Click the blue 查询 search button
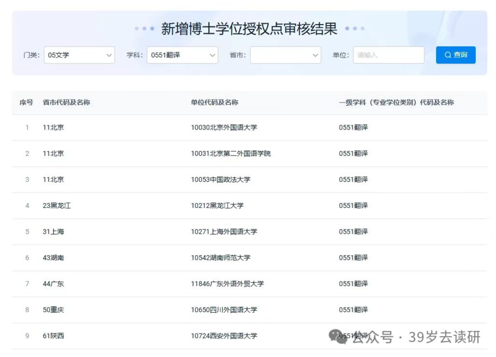 (456, 55)
